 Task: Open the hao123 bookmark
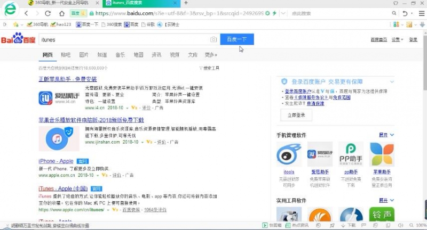coord(61,24)
